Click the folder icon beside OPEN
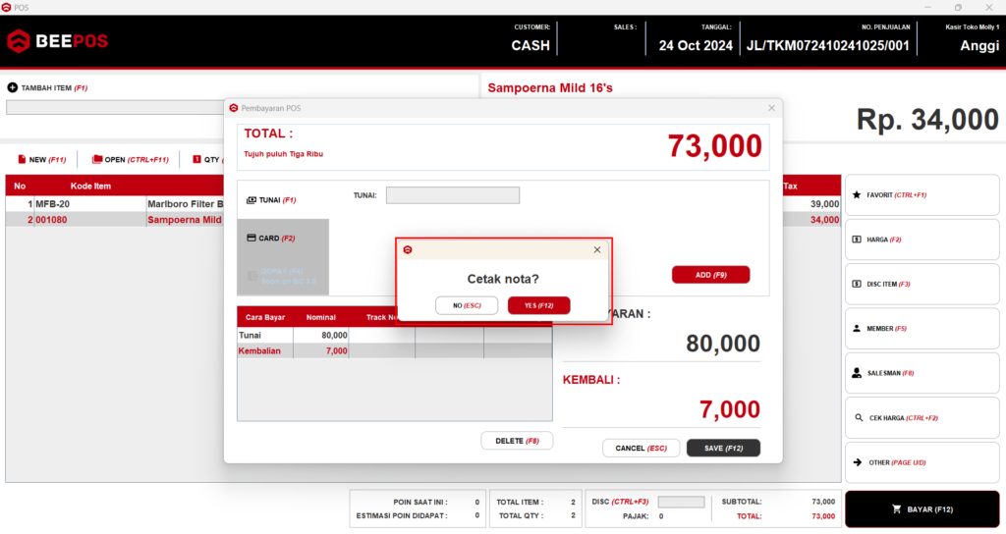 click(x=97, y=159)
